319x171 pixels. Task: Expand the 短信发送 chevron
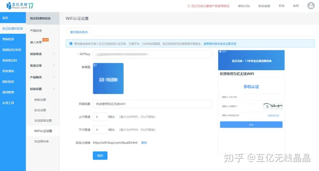54,54
